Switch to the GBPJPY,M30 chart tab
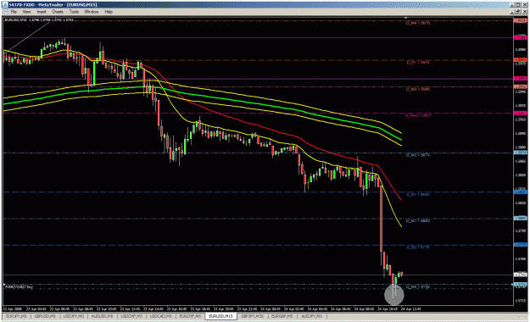This screenshot has height=322, width=530. click(253, 316)
